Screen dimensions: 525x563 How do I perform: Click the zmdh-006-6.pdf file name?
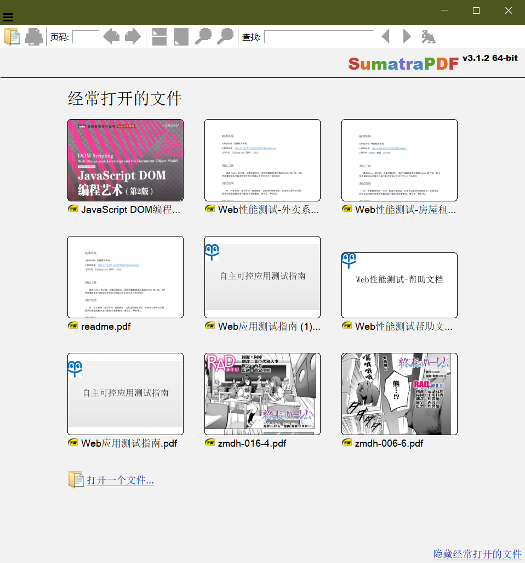pos(389,443)
